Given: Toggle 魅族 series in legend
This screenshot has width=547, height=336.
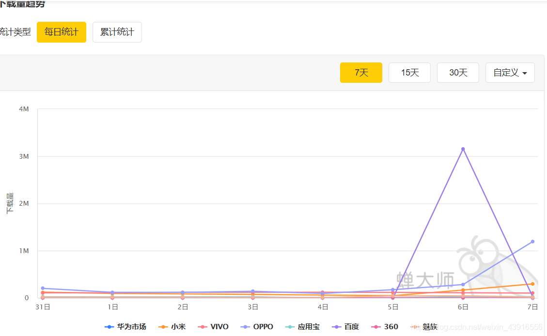Looking at the screenshot, I should [424, 327].
